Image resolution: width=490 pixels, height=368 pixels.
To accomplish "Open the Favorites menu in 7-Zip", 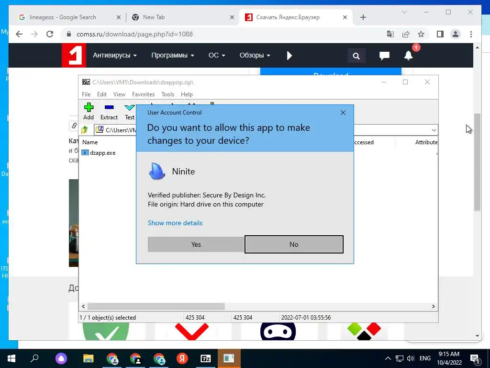I will click(x=143, y=94).
